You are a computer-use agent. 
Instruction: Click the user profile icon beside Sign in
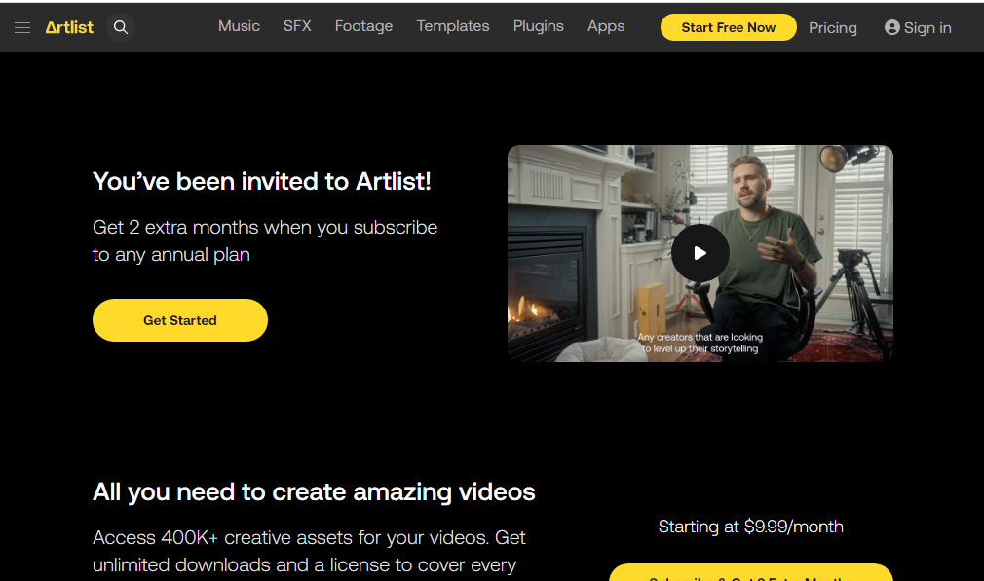click(x=891, y=27)
